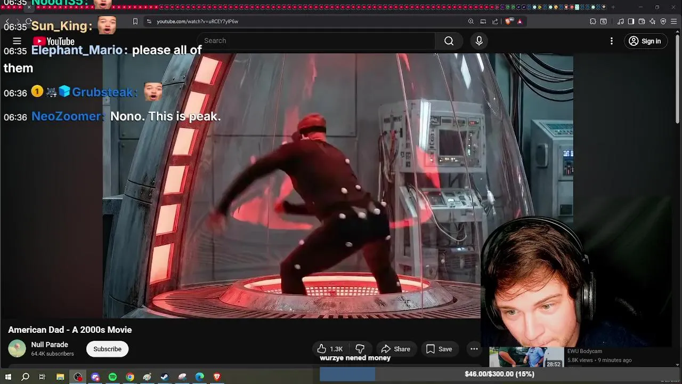
Task: Open the EWU Bodycam video title
Action: coord(584,351)
